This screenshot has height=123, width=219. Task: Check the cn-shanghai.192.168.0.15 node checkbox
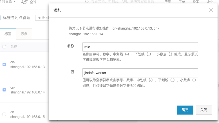tap(4, 114)
